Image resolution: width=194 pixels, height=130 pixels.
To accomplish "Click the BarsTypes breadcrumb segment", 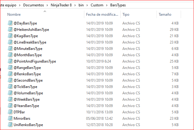I will click(x=118, y=5).
